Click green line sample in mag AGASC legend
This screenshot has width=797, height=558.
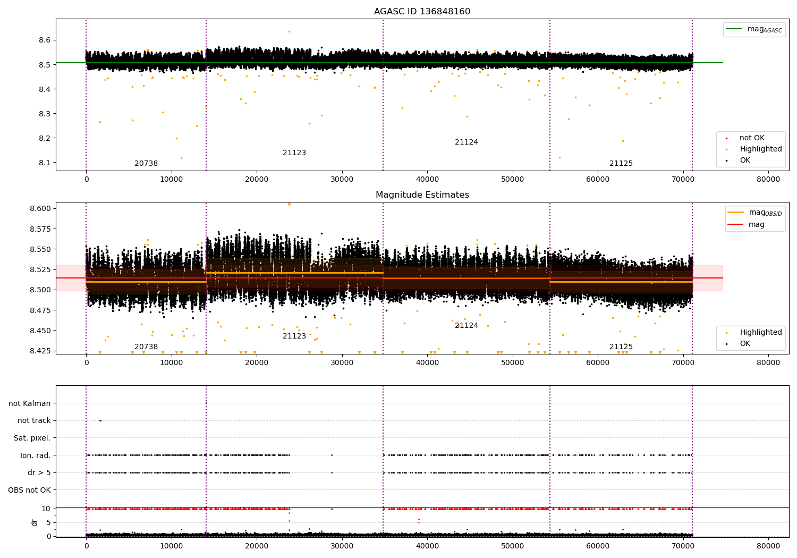735,29
